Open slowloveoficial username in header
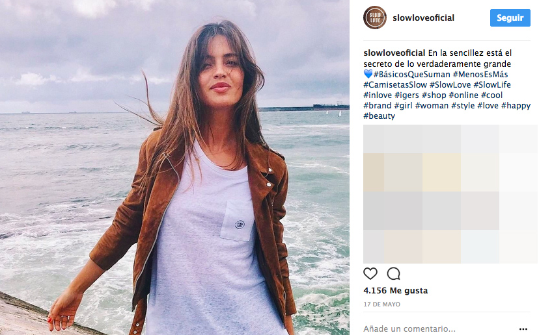 tap(423, 18)
